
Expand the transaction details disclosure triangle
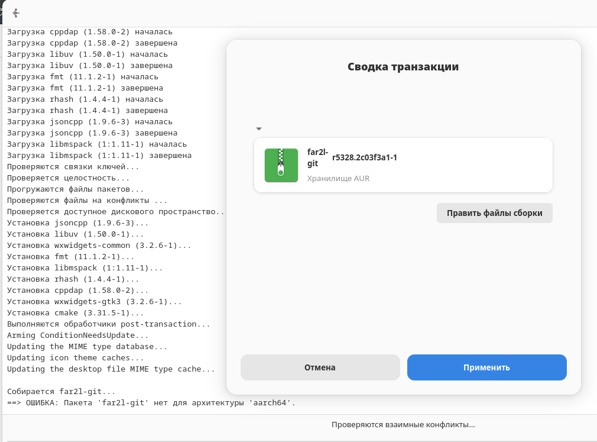(x=258, y=128)
